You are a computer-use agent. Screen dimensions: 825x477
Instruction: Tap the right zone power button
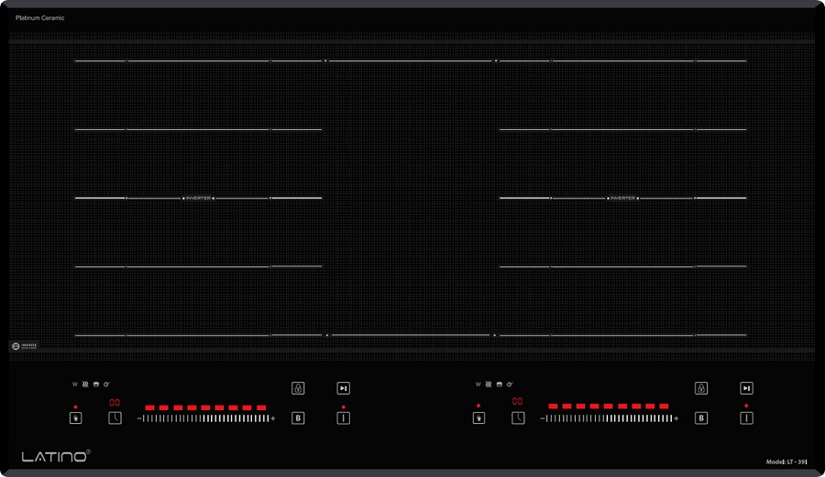tap(746, 418)
